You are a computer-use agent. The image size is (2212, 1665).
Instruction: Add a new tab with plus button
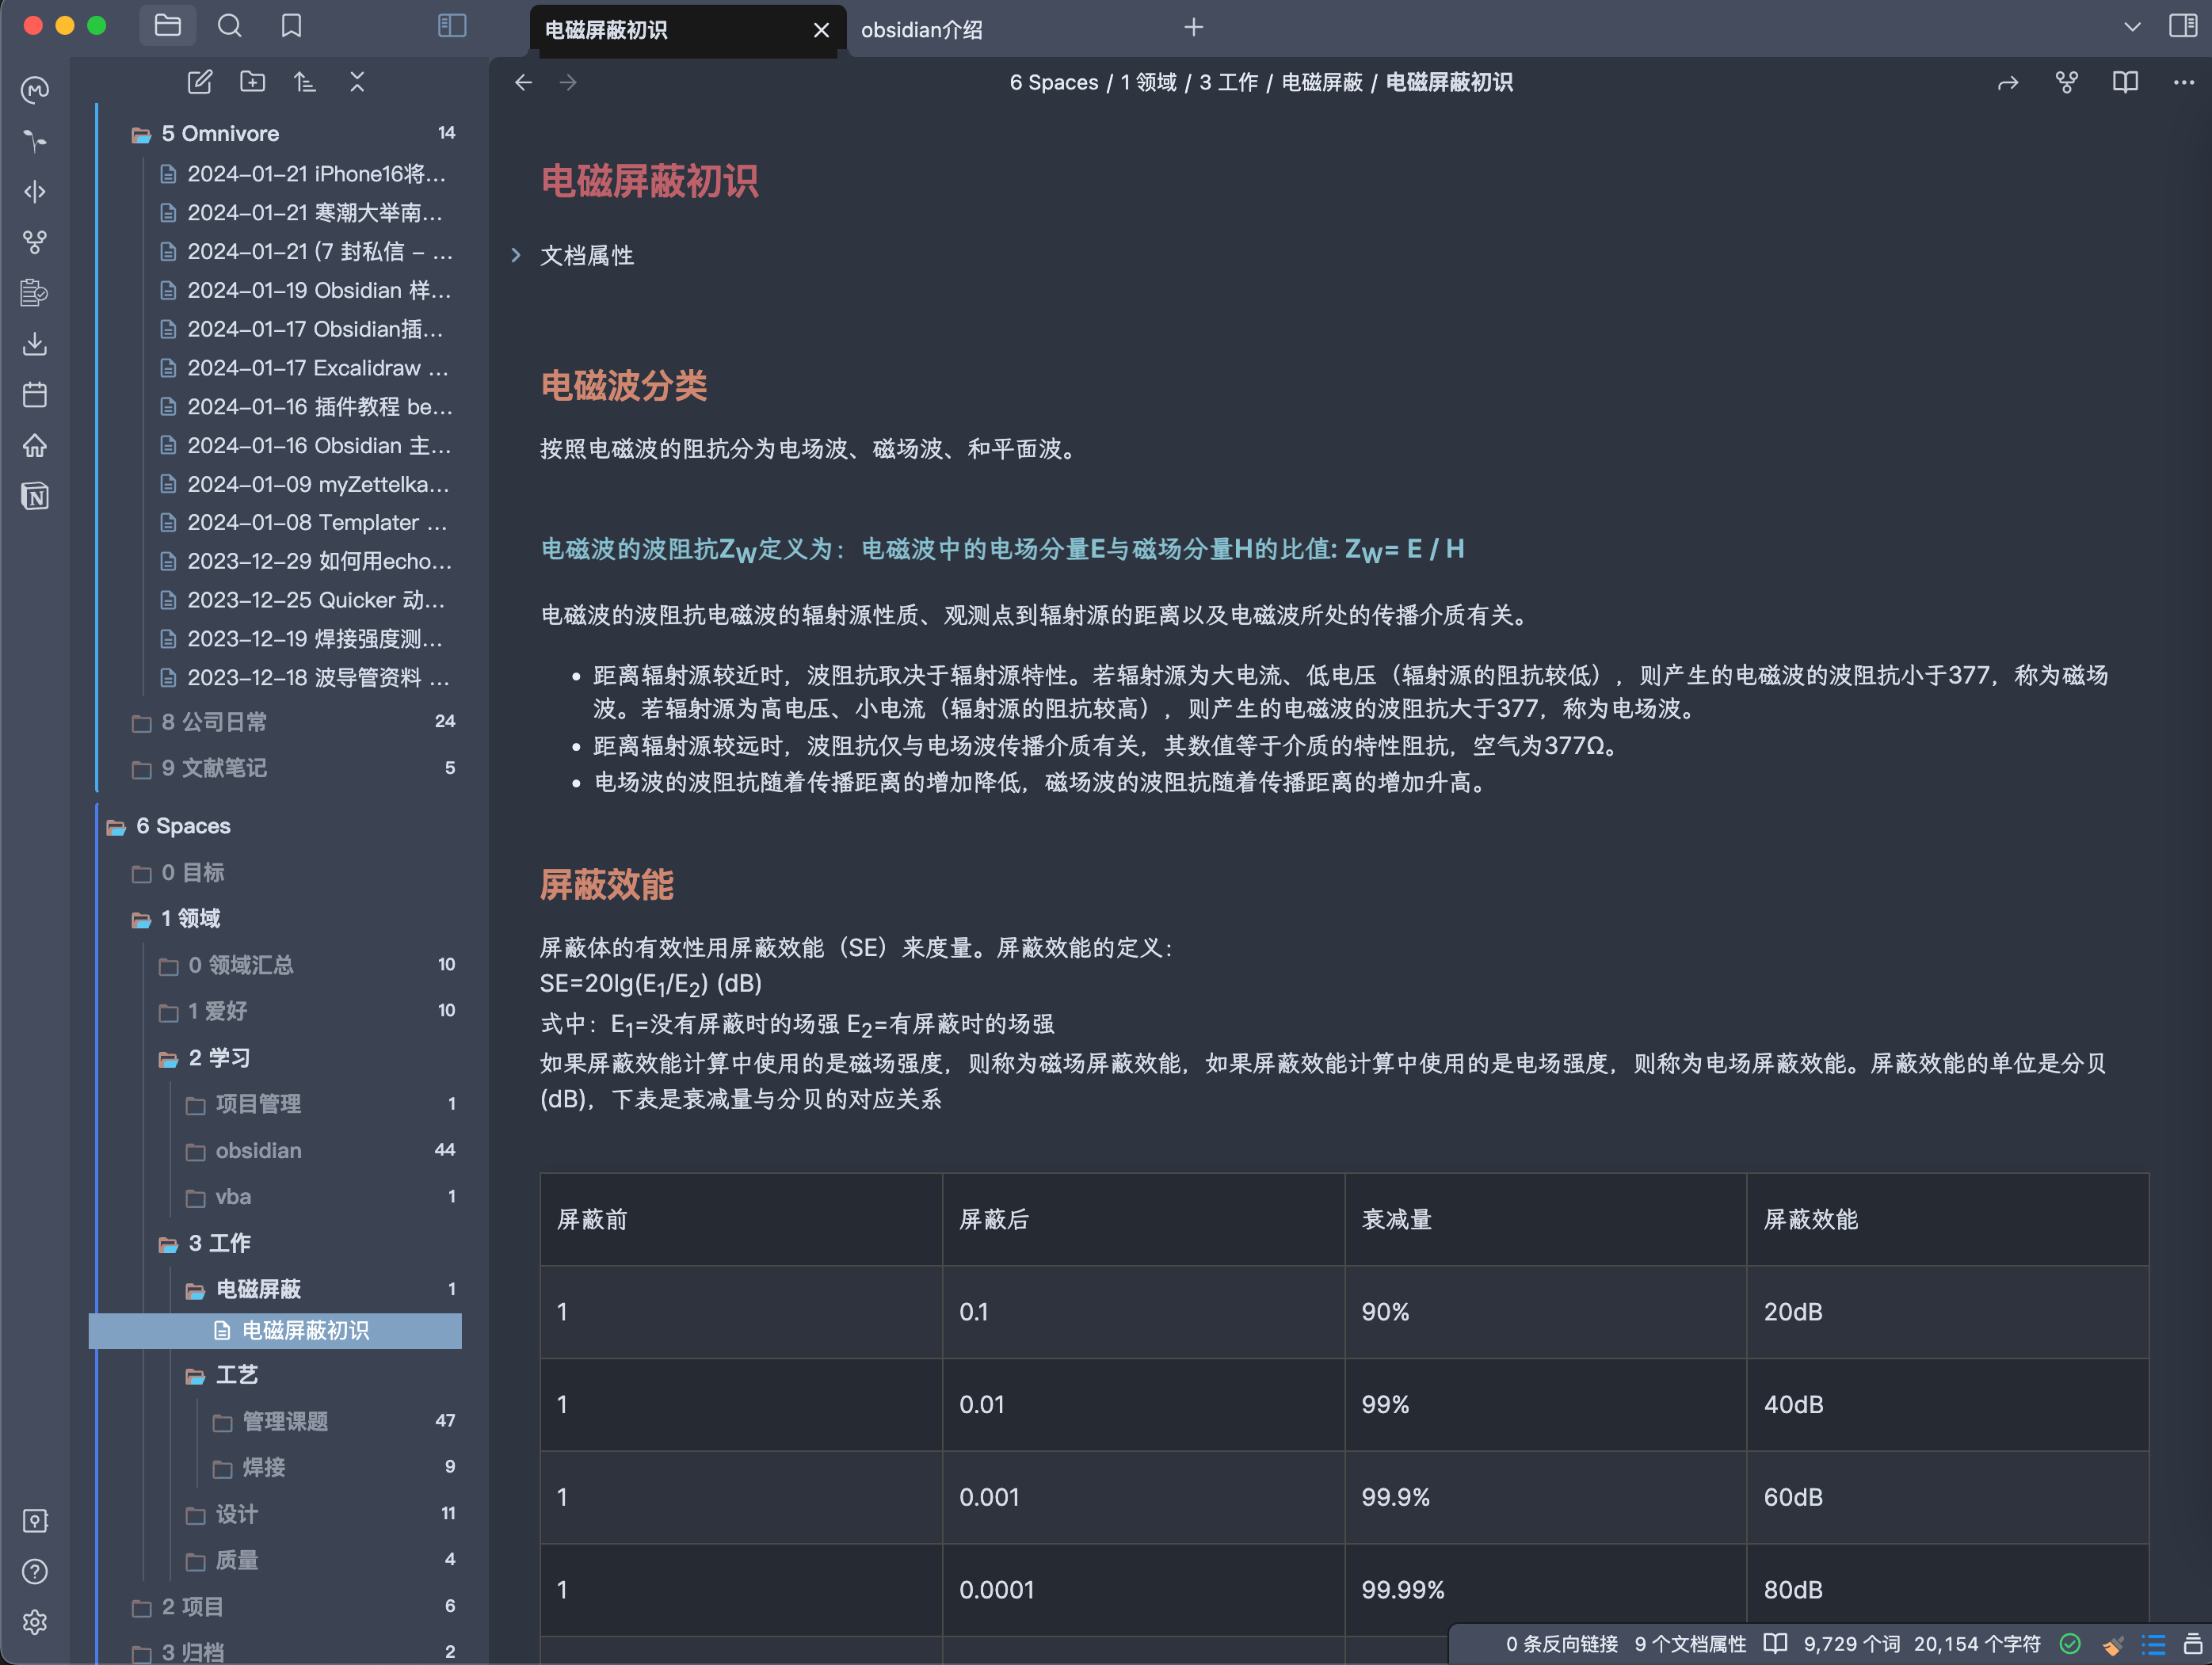(x=1194, y=27)
